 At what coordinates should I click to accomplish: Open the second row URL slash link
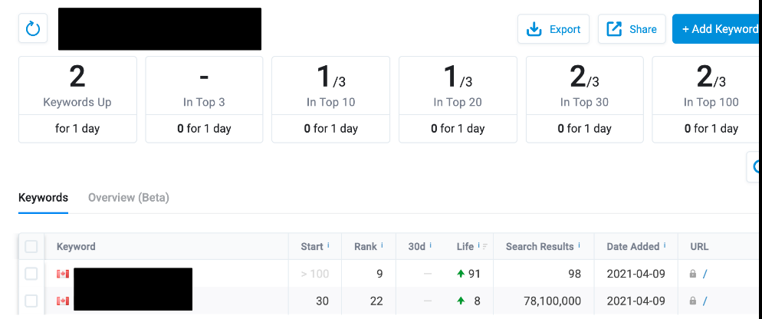(705, 301)
